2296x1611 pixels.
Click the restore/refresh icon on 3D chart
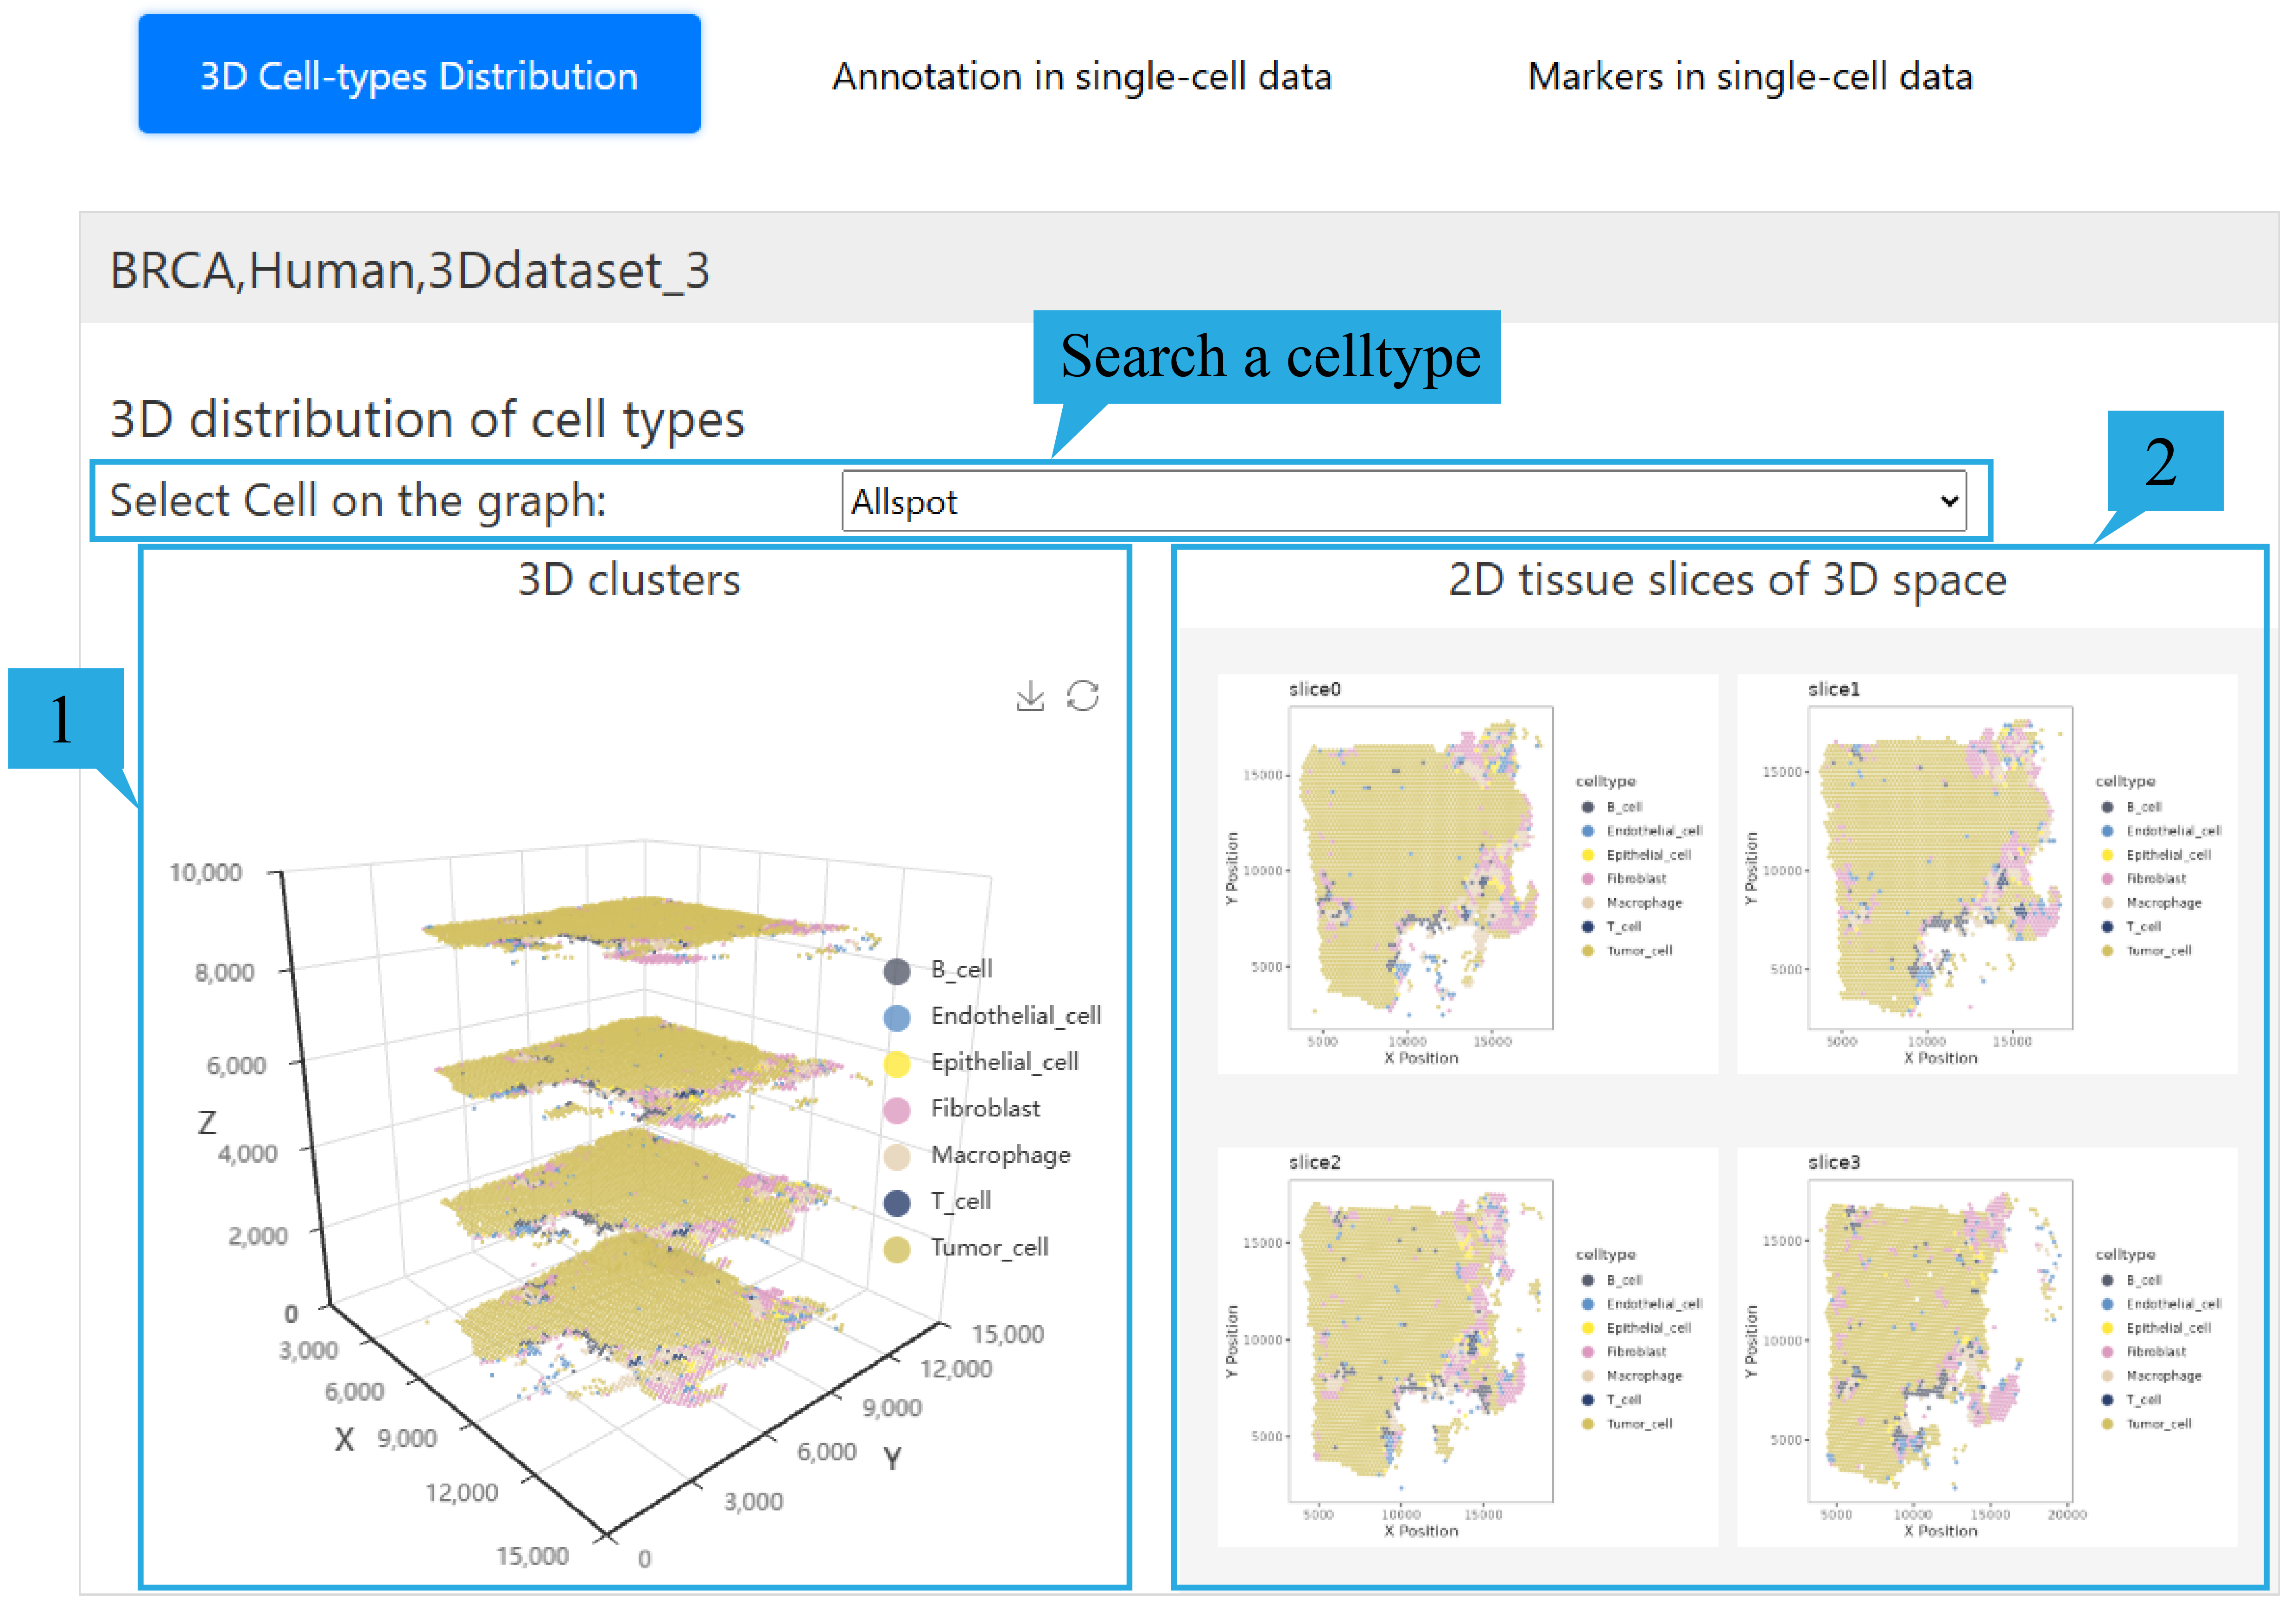(x=1082, y=696)
